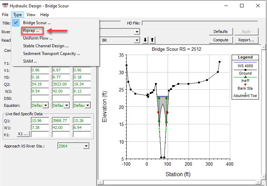
Task: Open Sediment Transport Capacity option
Action: pos(51,54)
